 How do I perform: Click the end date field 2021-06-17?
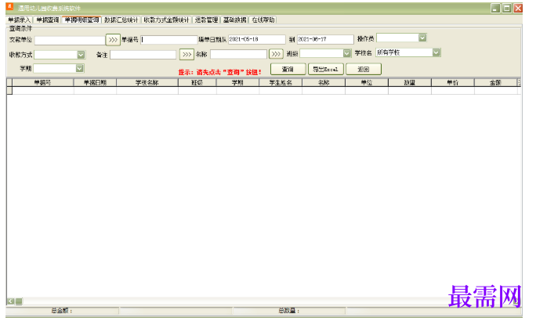pyautogui.click(x=325, y=39)
